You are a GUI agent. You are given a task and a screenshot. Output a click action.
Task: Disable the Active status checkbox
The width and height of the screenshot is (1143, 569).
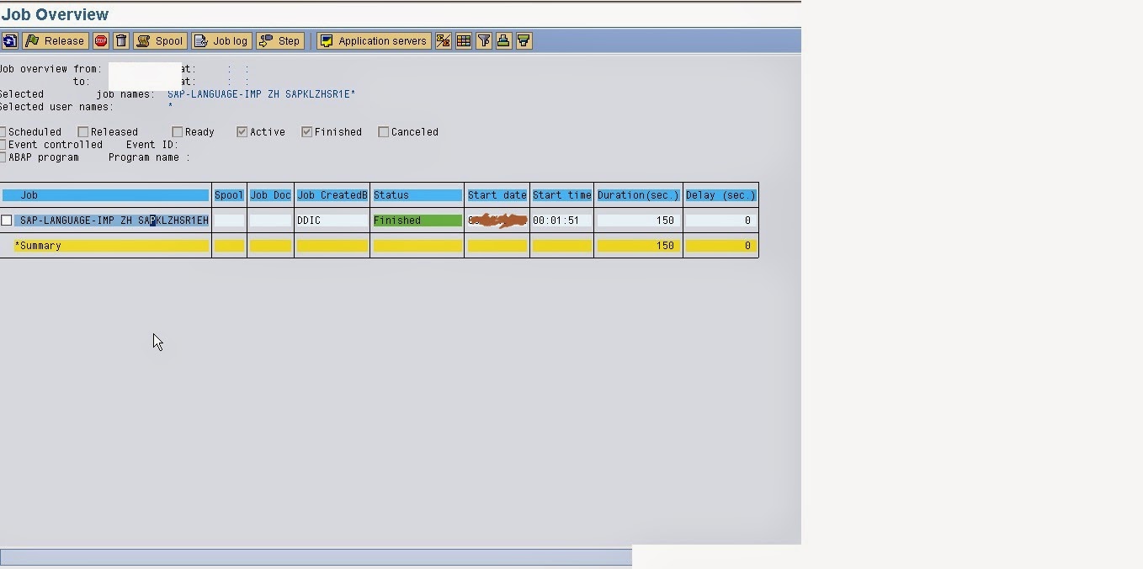242,131
